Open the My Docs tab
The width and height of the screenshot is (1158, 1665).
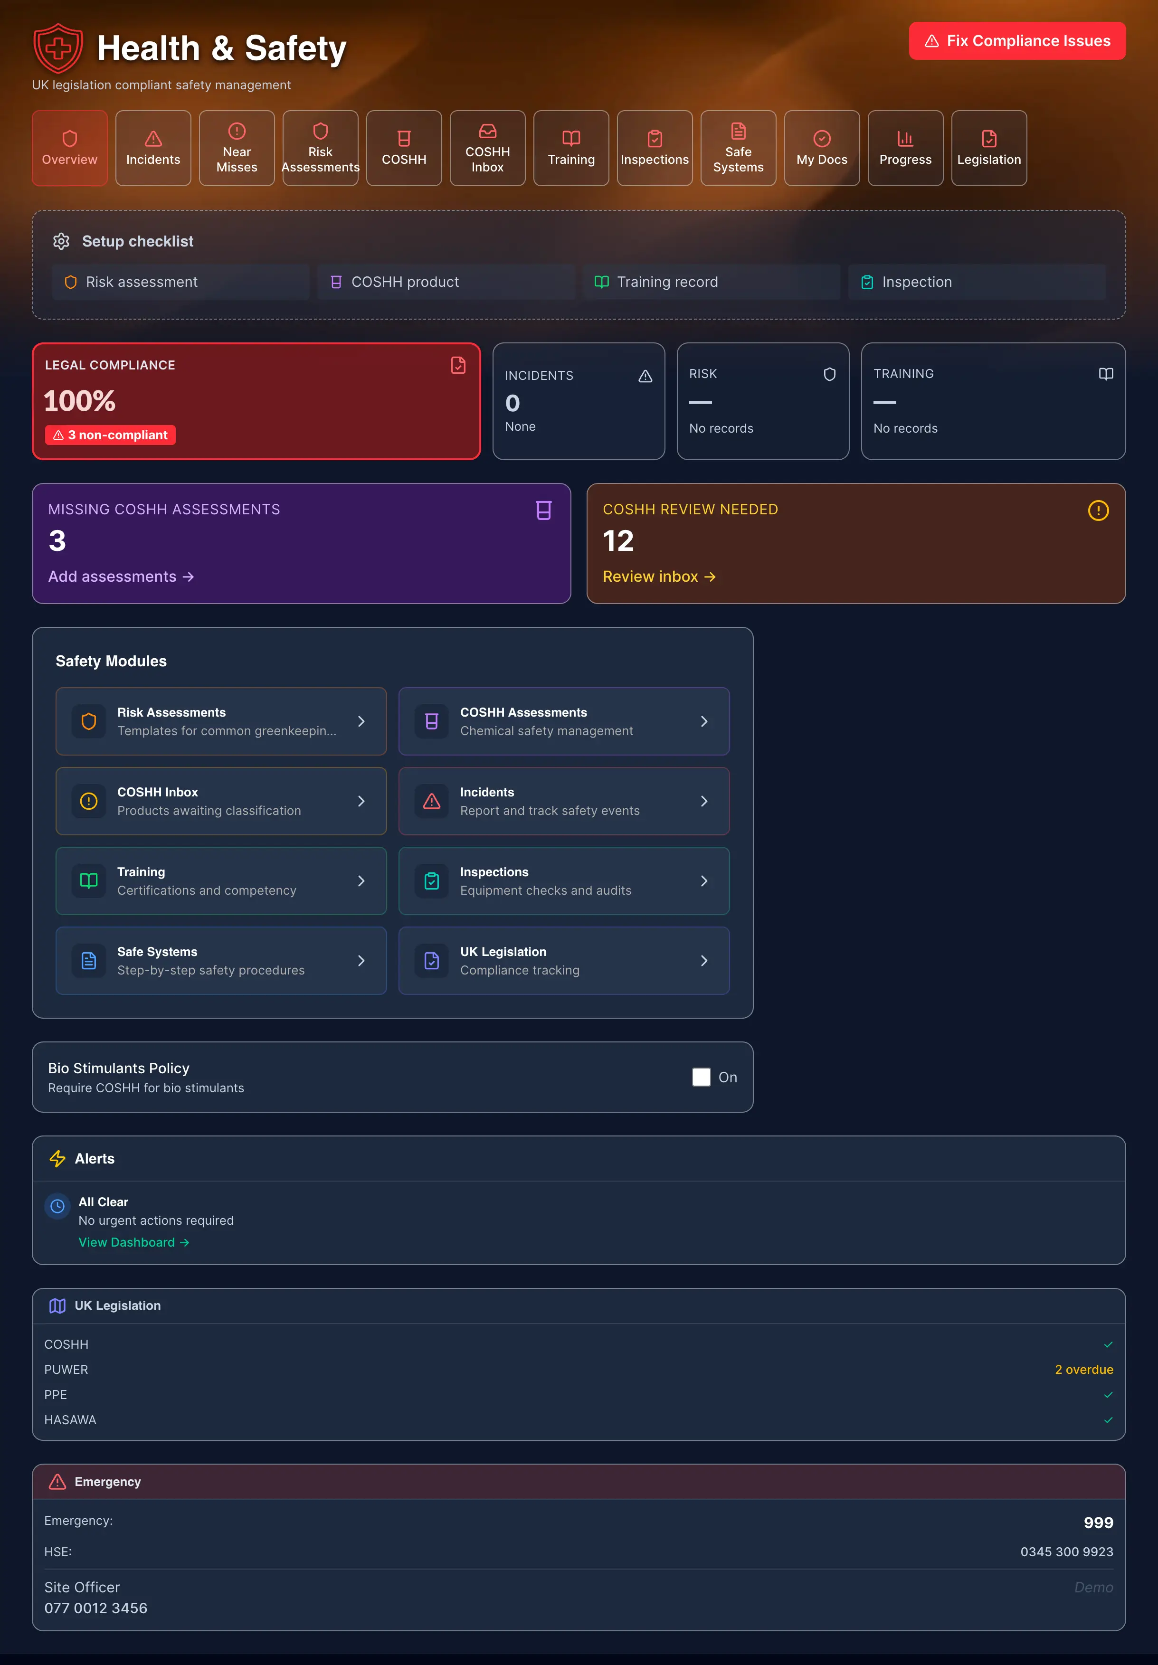pyautogui.click(x=822, y=148)
